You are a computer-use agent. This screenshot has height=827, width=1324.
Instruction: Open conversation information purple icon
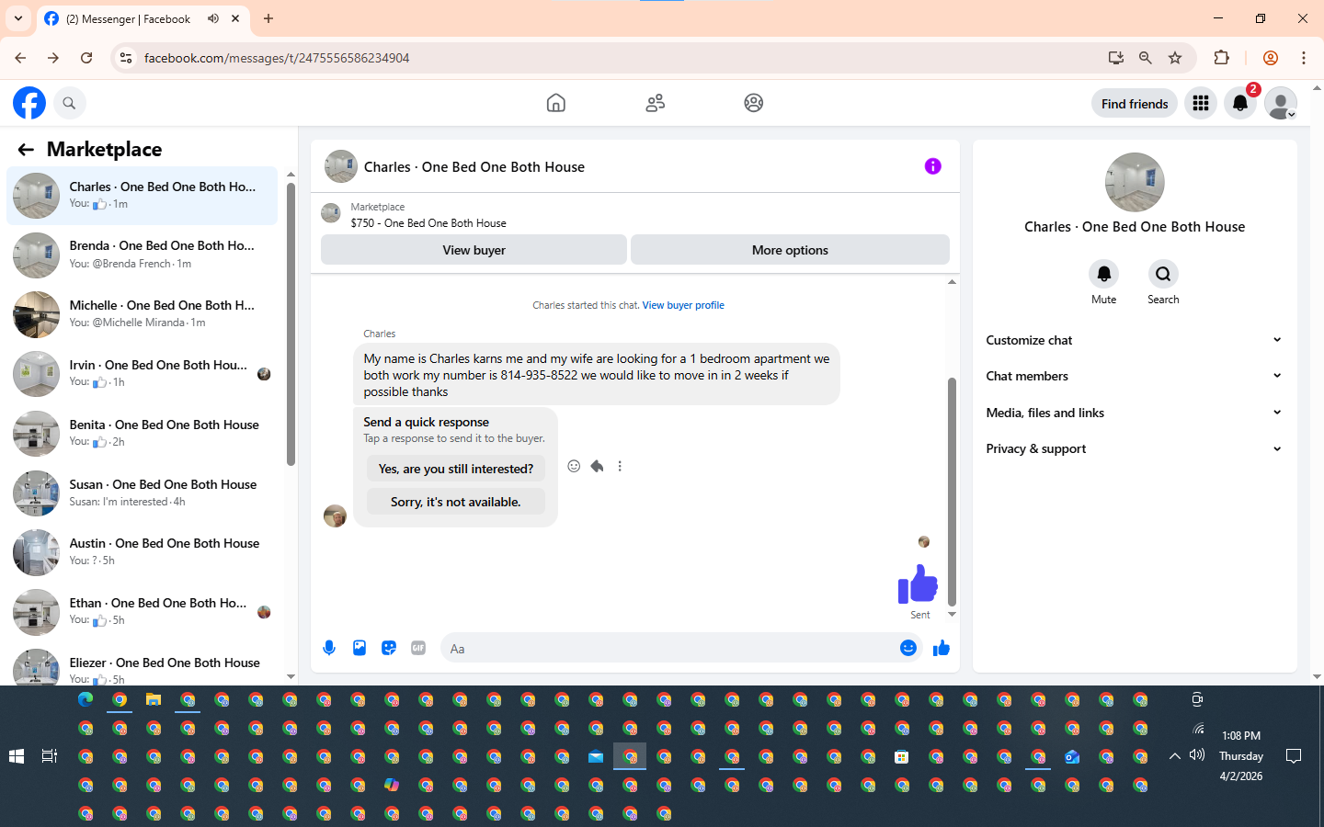point(933,166)
